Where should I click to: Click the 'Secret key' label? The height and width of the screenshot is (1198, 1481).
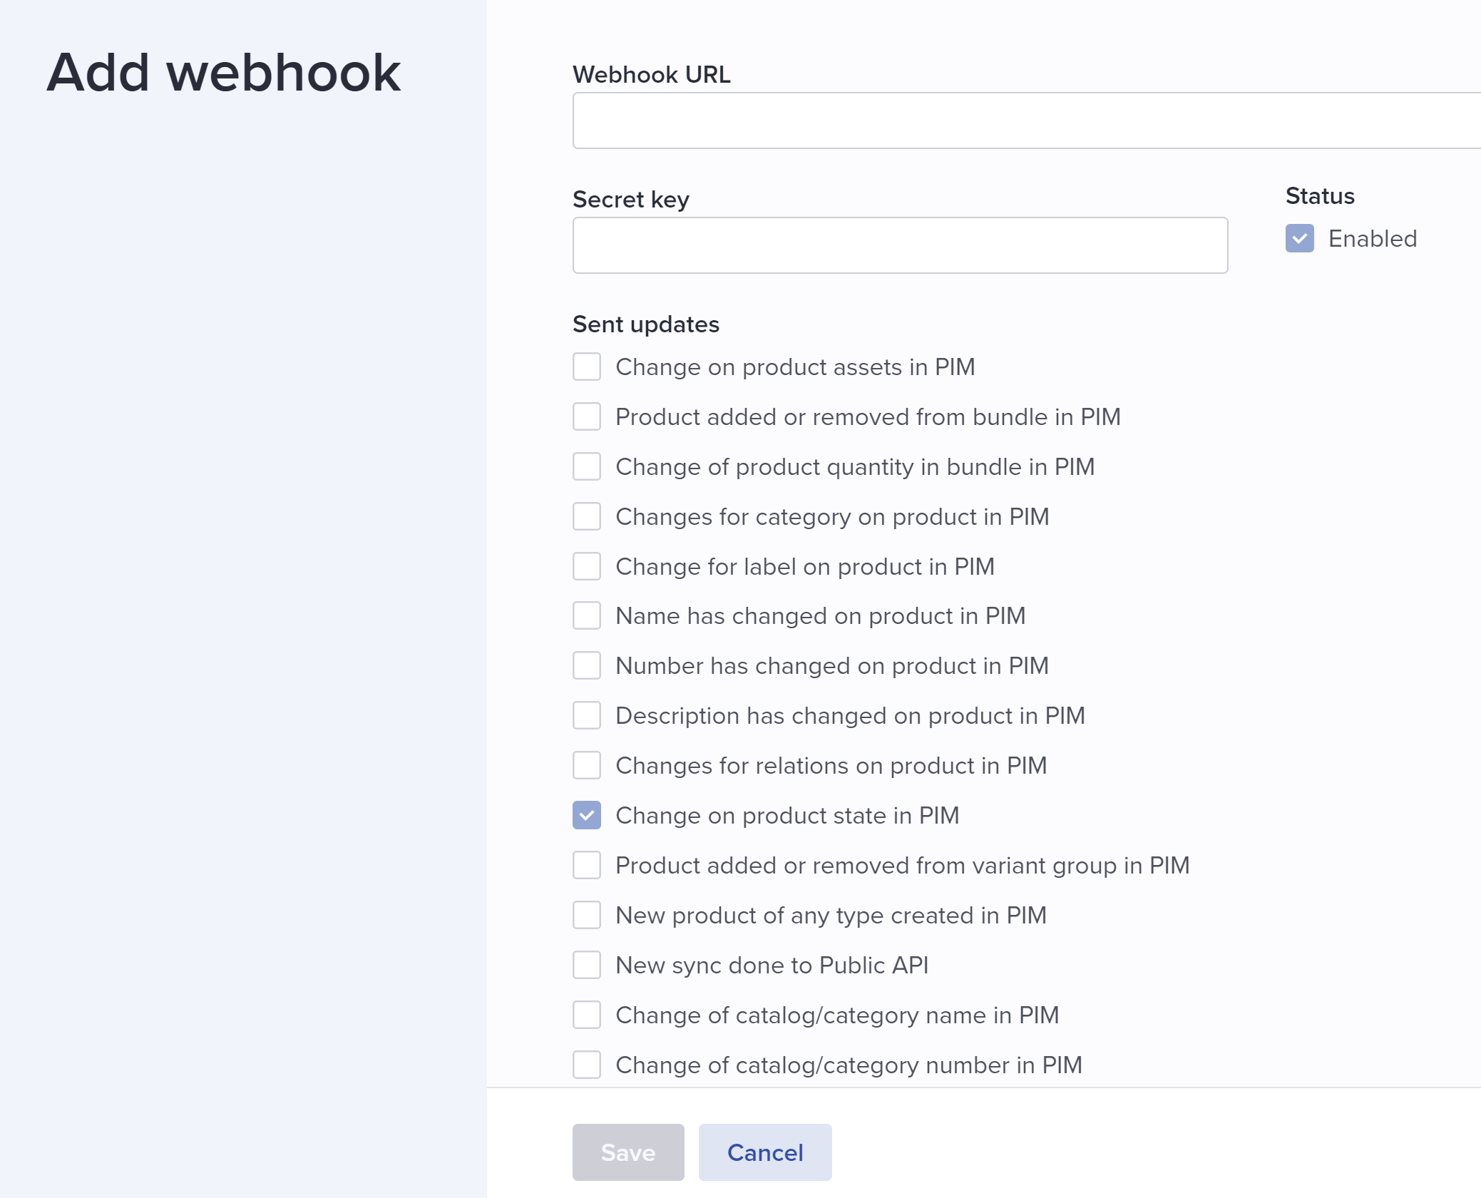[631, 200]
